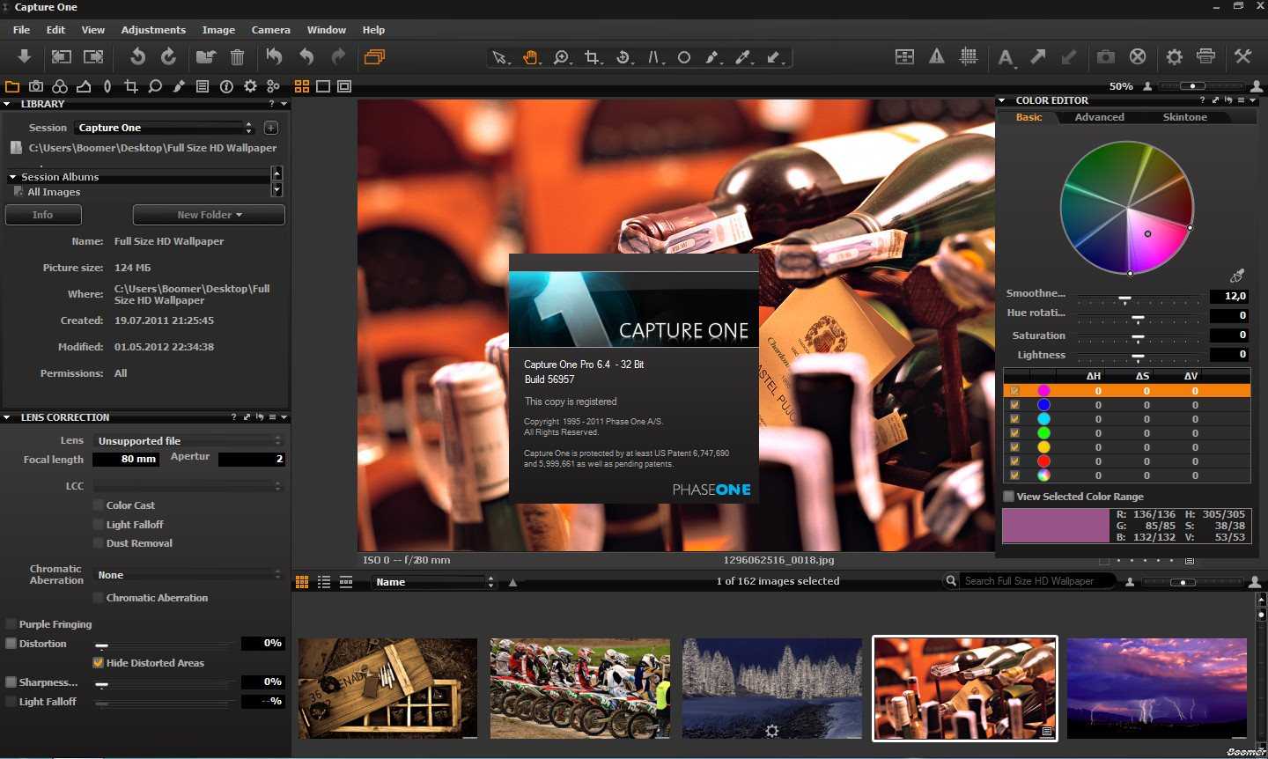Select the motocross bikes thumbnail

[x=579, y=689]
